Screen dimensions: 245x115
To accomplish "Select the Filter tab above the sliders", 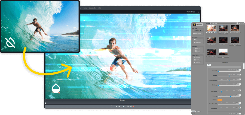I will pos(209,65).
